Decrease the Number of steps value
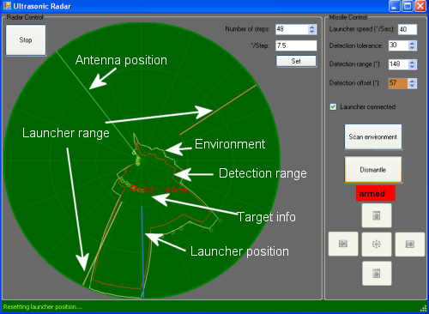 (312, 32)
